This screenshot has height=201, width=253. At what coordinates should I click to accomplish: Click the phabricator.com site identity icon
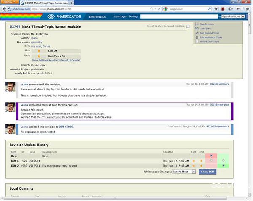coord(10,9)
